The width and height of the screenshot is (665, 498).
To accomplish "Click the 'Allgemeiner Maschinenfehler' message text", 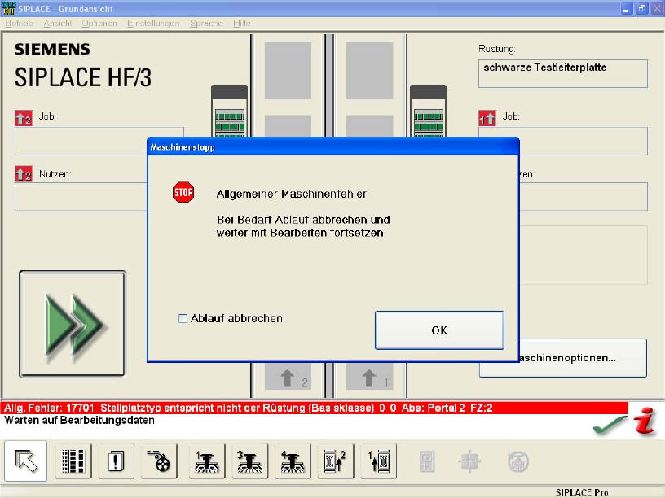I will (292, 194).
